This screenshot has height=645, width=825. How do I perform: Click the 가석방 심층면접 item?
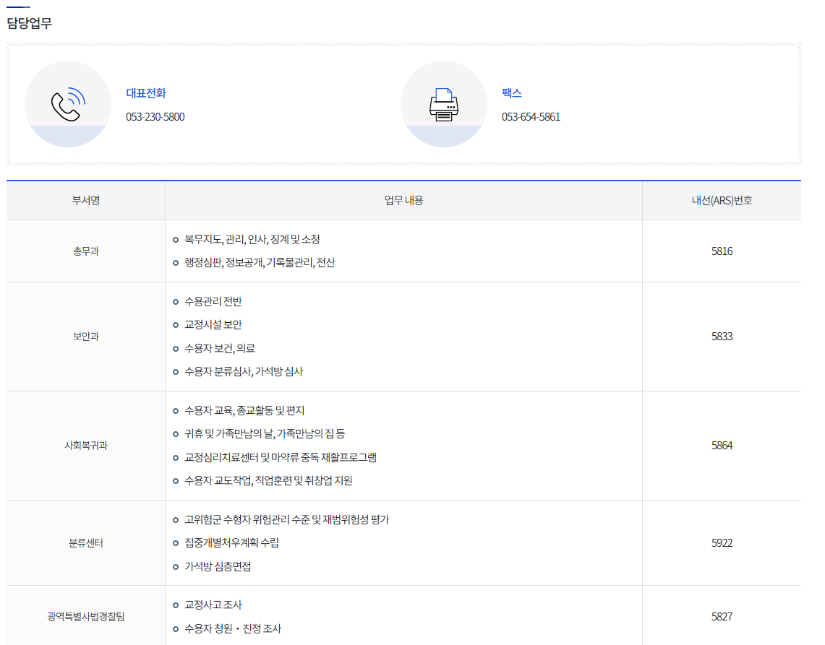click(x=218, y=567)
